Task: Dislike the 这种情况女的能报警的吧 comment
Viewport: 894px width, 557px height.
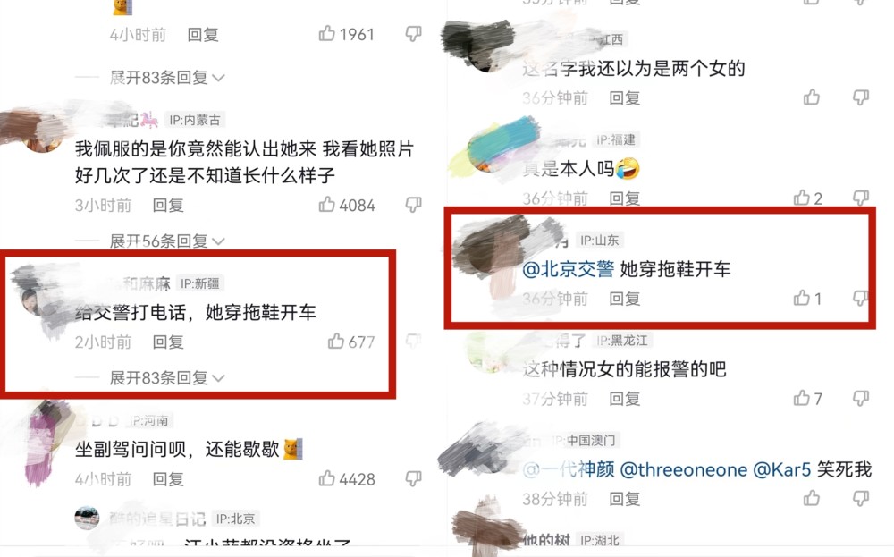Action: point(860,398)
